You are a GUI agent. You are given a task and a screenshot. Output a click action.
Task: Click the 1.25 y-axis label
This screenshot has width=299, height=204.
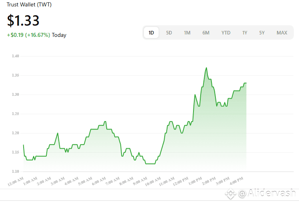(16, 114)
